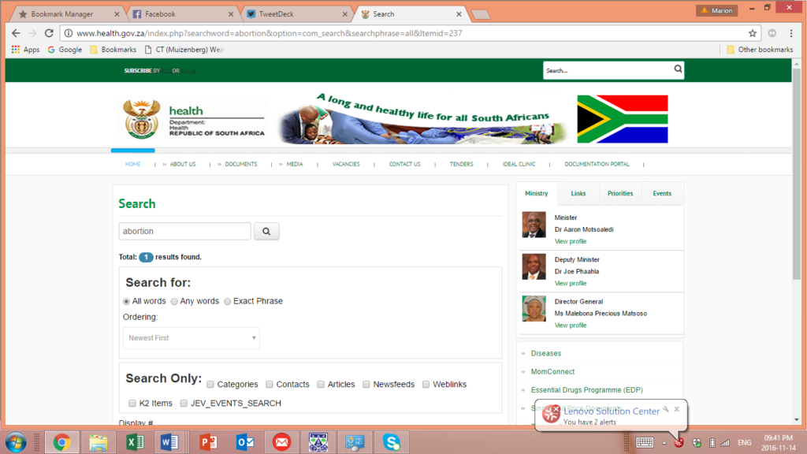The height and width of the screenshot is (454, 807).
Task: Switch to the TweetDeck browser tab
Action: [x=297, y=14]
